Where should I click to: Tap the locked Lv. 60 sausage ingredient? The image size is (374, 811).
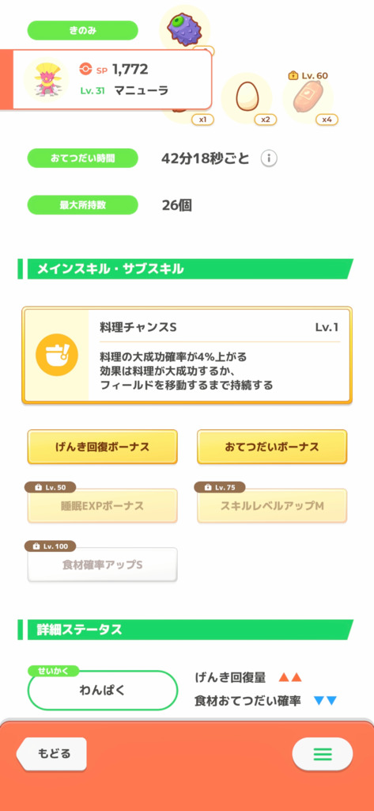coord(308,97)
